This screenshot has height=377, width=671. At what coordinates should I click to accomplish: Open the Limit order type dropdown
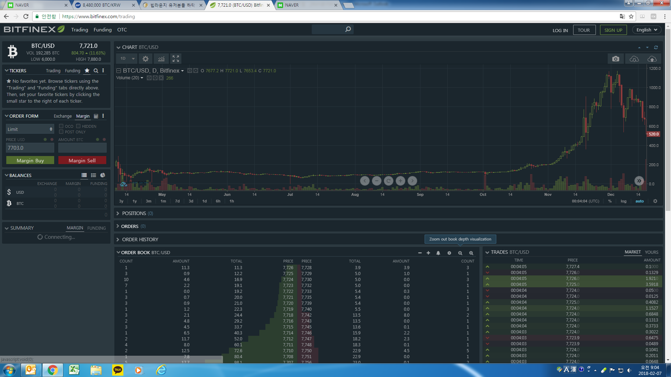click(x=30, y=129)
